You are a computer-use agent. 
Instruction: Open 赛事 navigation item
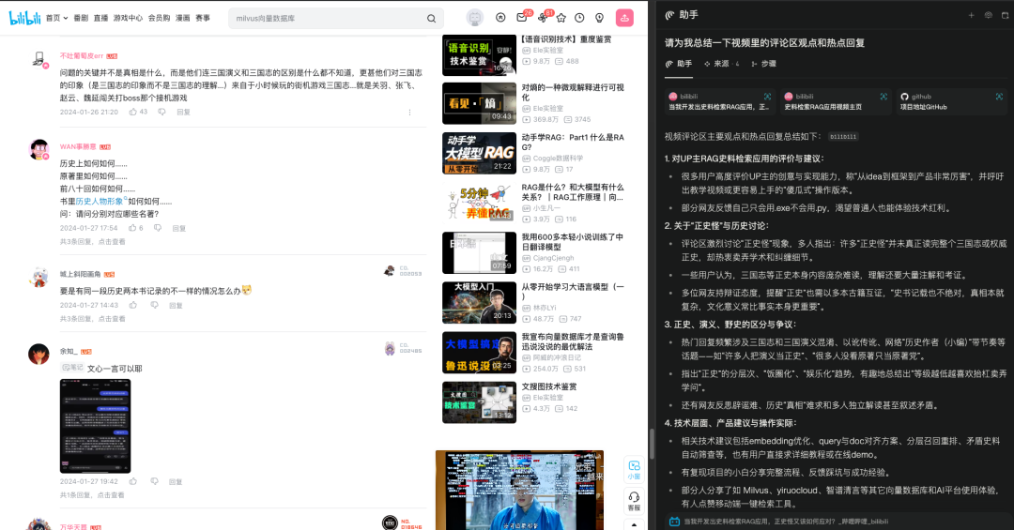pos(203,18)
